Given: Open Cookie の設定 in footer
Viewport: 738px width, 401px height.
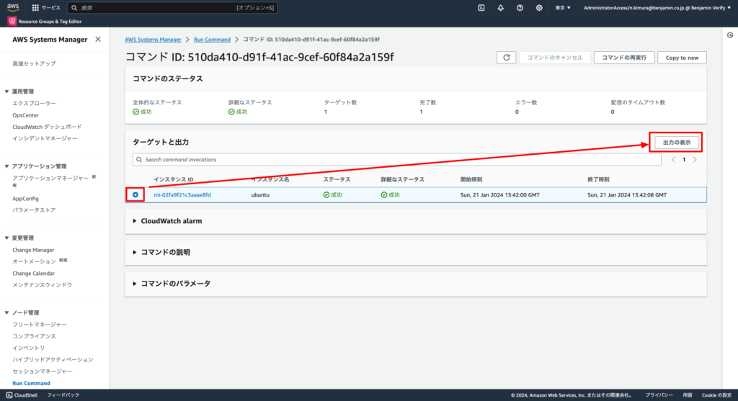Looking at the screenshot, I should point(716,395).
